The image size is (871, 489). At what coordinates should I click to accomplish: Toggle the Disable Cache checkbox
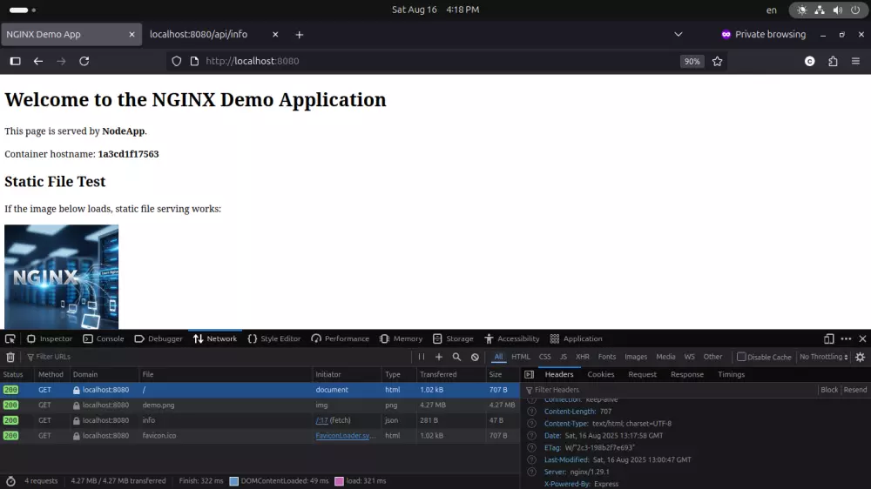(x=741, y=357)
